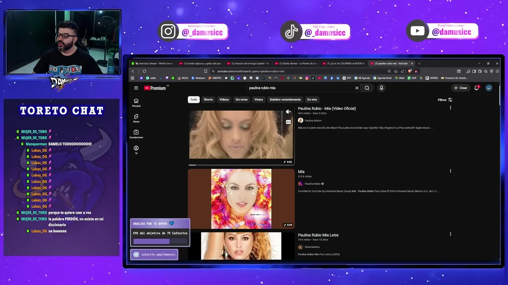Open the EMOTES bookmark

(215, 78)
